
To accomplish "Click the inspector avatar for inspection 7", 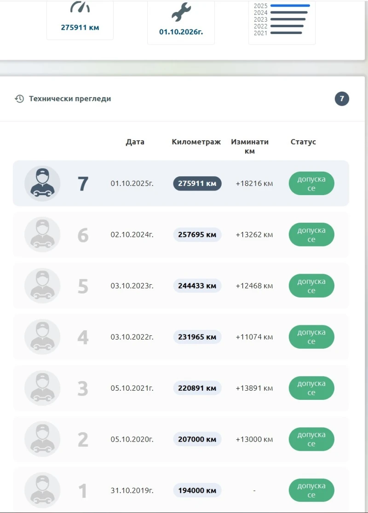I will click(x=42, y=183).
